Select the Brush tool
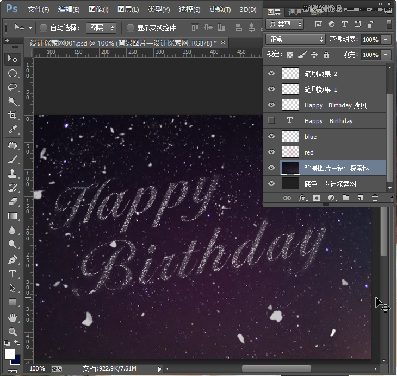This screenshot has width=397, height=376. click(12, 160)
